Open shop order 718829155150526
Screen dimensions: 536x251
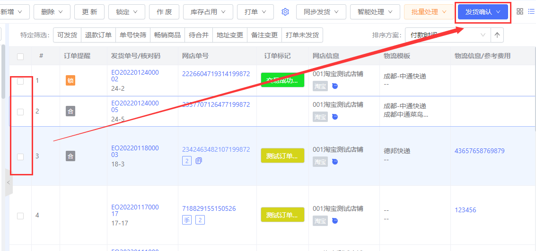pyautogui.click(x=209, y=208)
